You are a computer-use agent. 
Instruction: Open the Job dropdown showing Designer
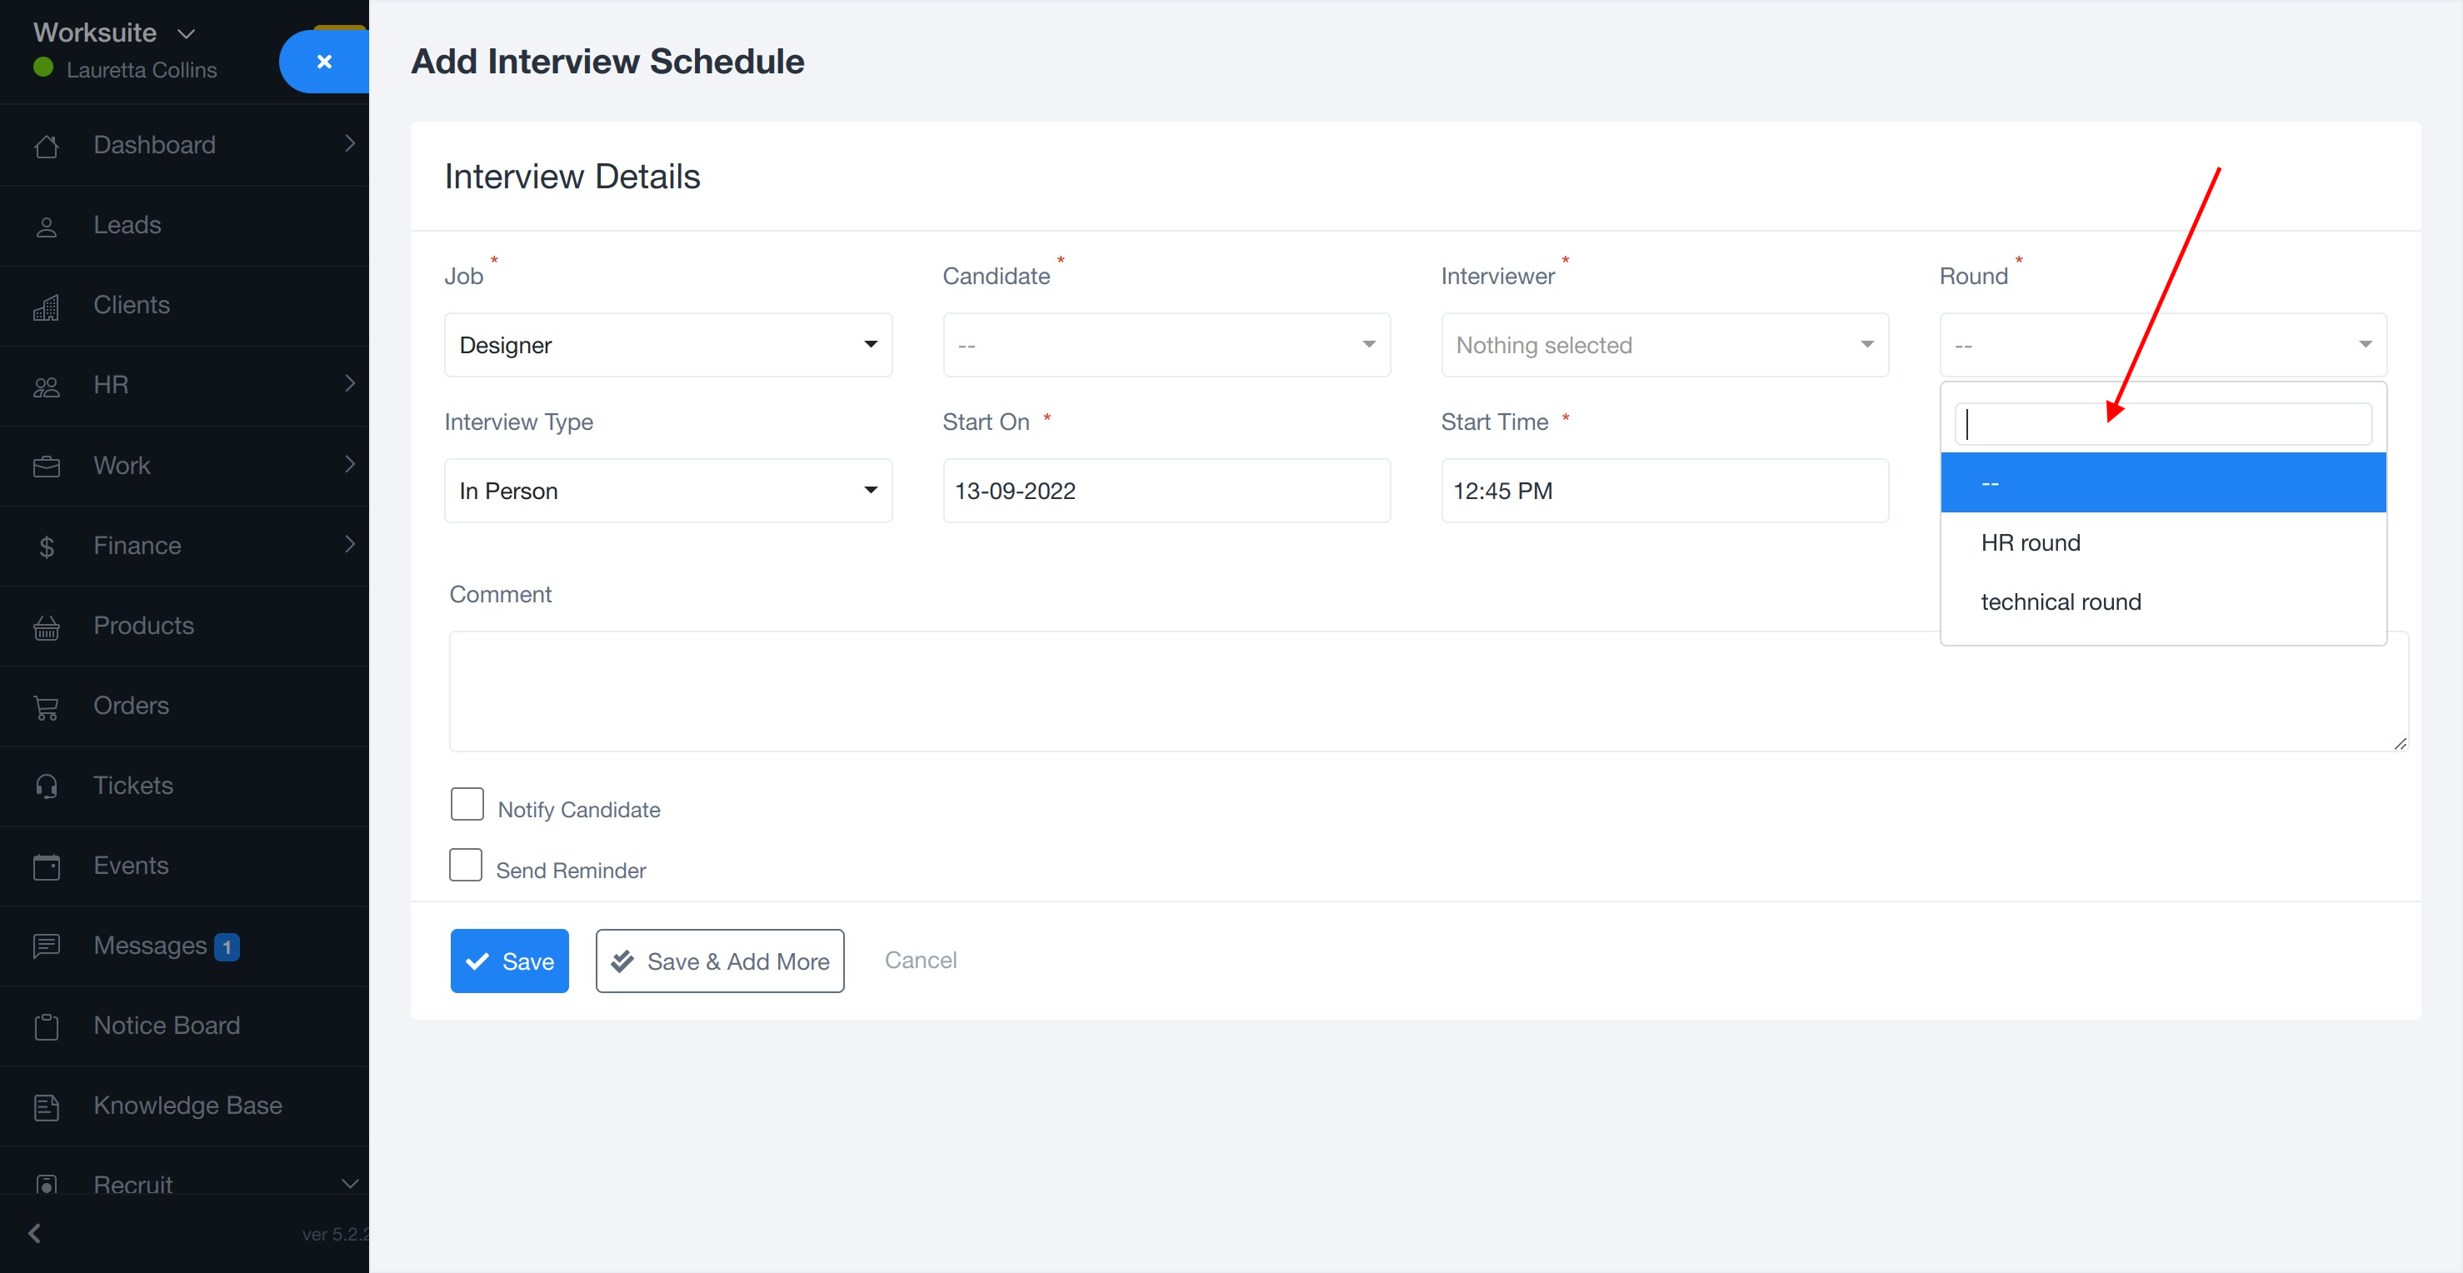(667, 345)
